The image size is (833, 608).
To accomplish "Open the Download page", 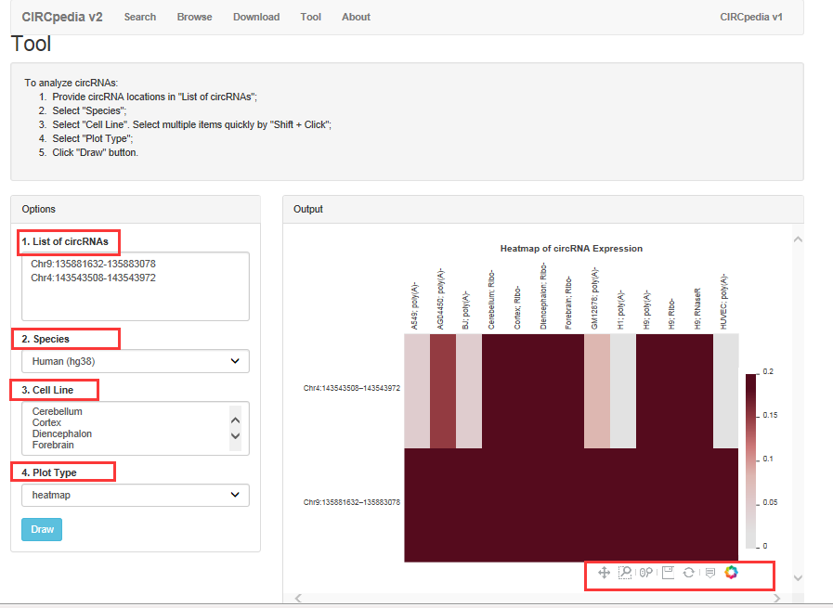I will pyautogui.click(x=256, y=17).
